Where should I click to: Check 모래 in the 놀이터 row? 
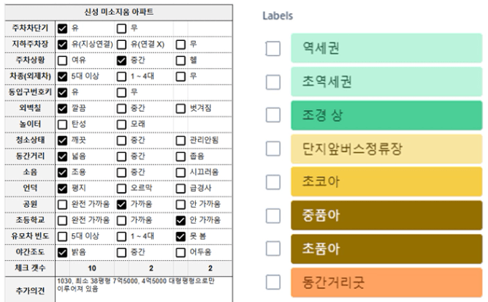coord(121,124)
